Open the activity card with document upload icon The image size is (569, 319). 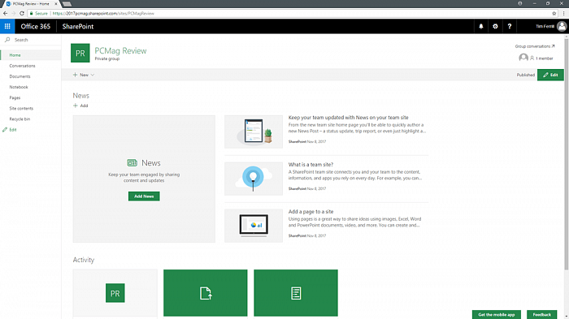tap(206, 293)
